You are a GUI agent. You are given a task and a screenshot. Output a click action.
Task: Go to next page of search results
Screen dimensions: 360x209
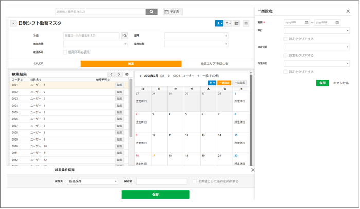(x=119, y=74)
